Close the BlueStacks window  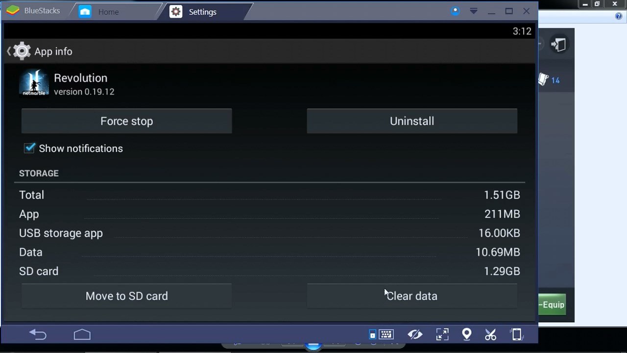coord(527,11)
